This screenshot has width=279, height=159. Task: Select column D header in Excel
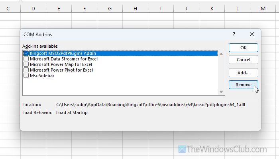coord(33,8)
